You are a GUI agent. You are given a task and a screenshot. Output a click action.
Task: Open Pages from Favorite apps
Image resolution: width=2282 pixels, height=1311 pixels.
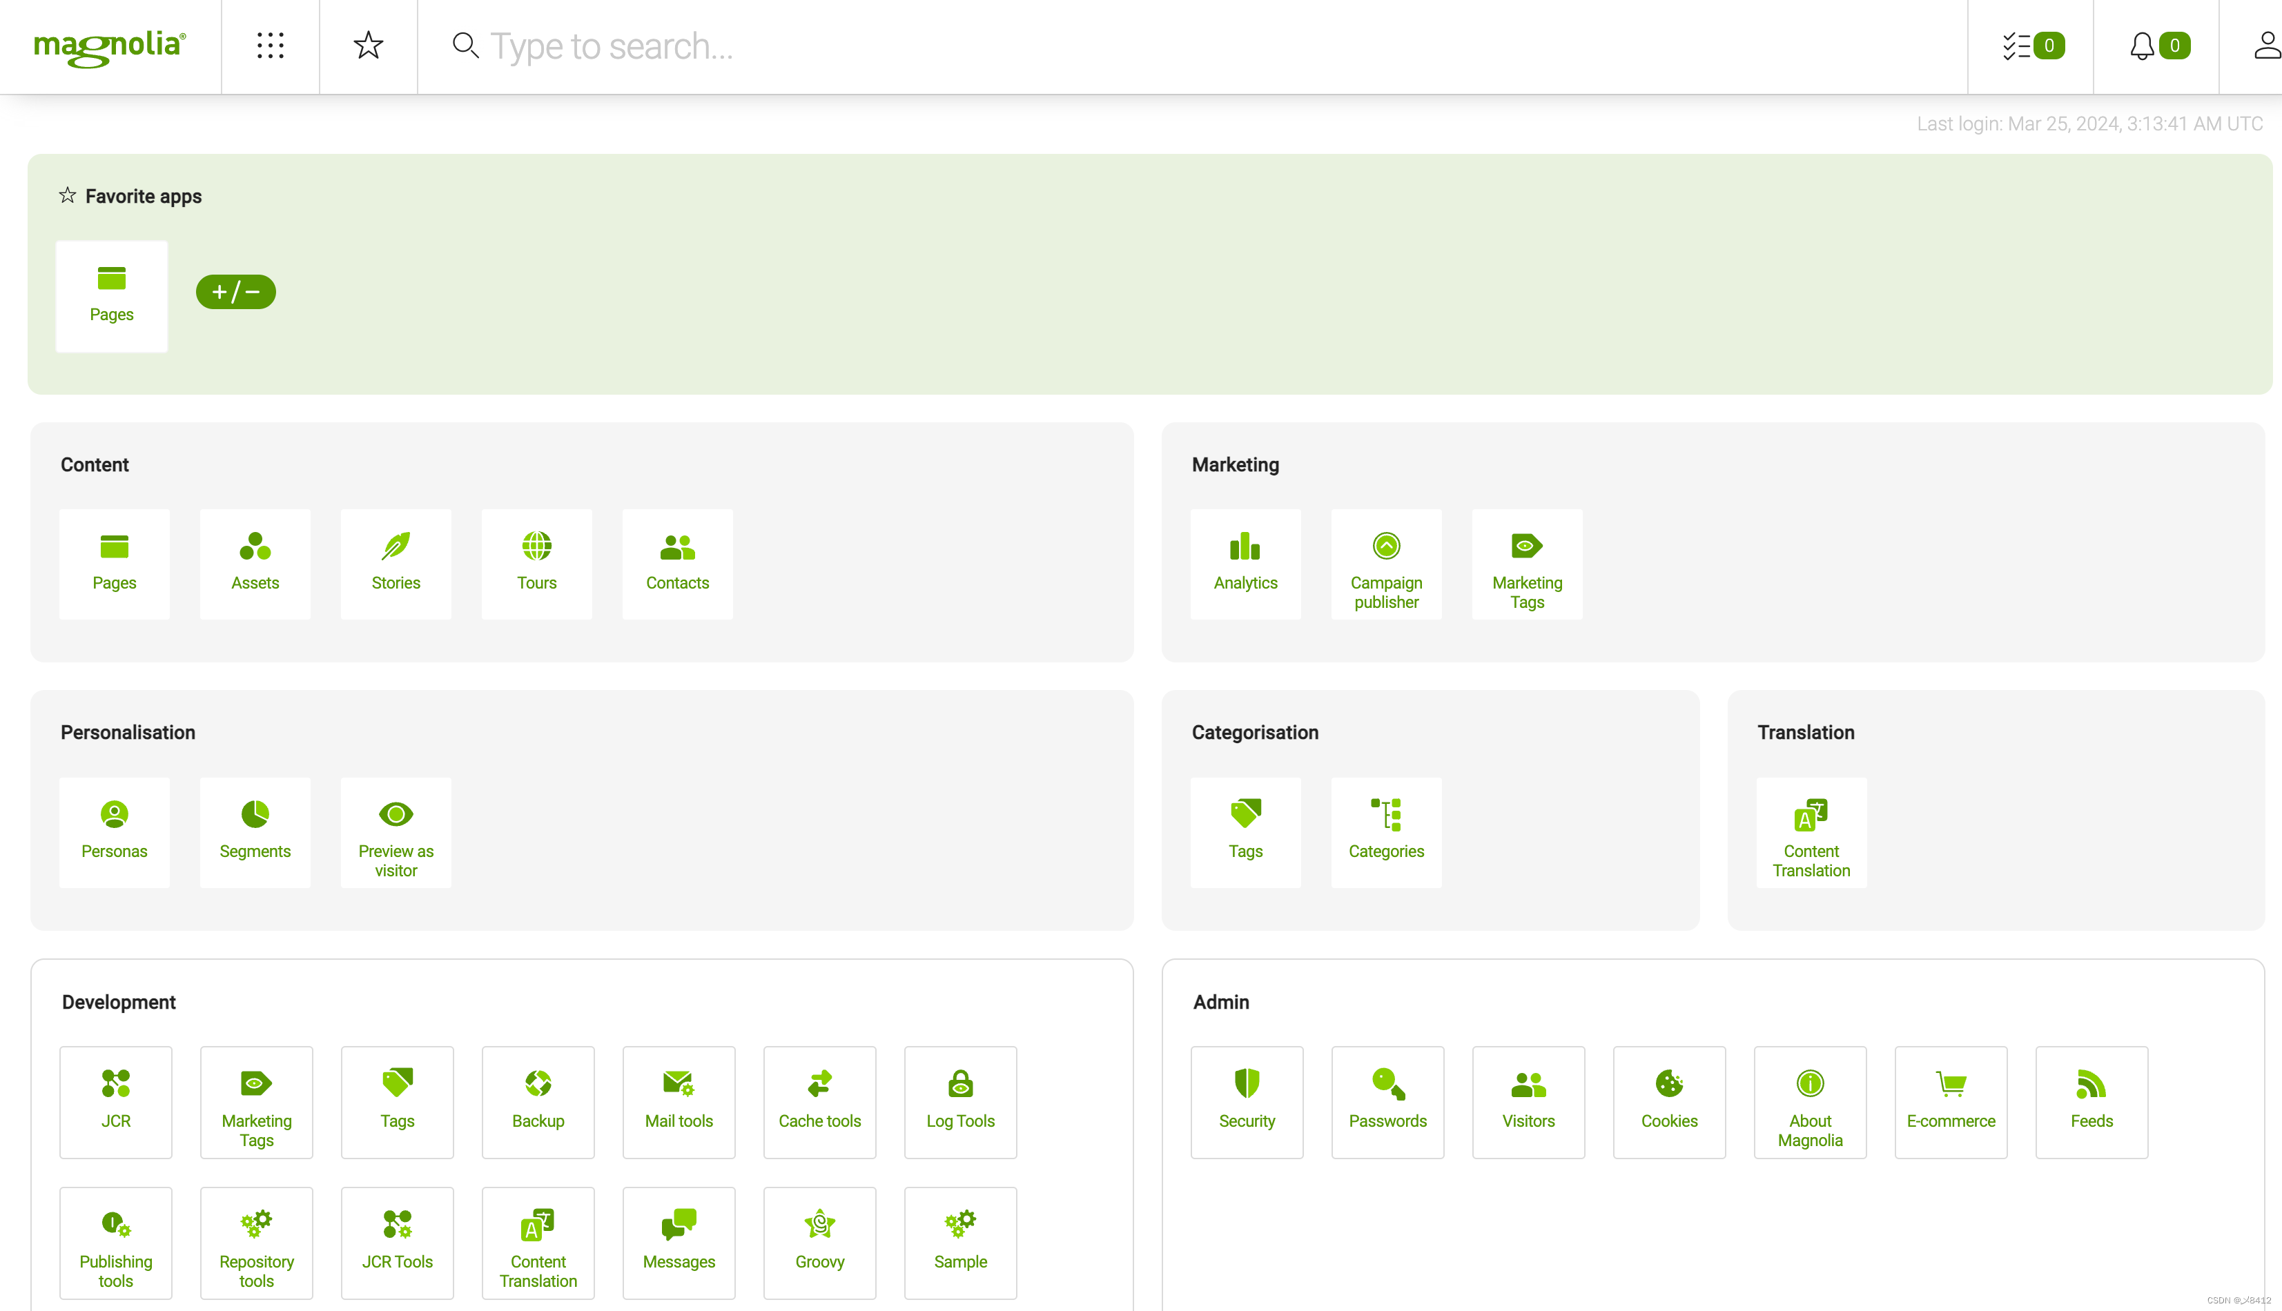pyautogui.click(x=112, y=295)
